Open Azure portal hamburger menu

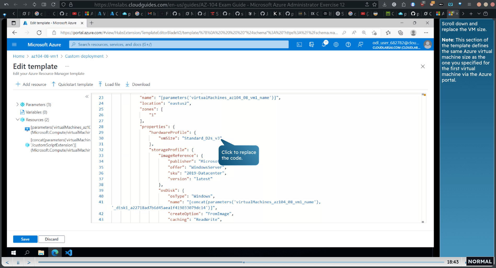point(14,45)
